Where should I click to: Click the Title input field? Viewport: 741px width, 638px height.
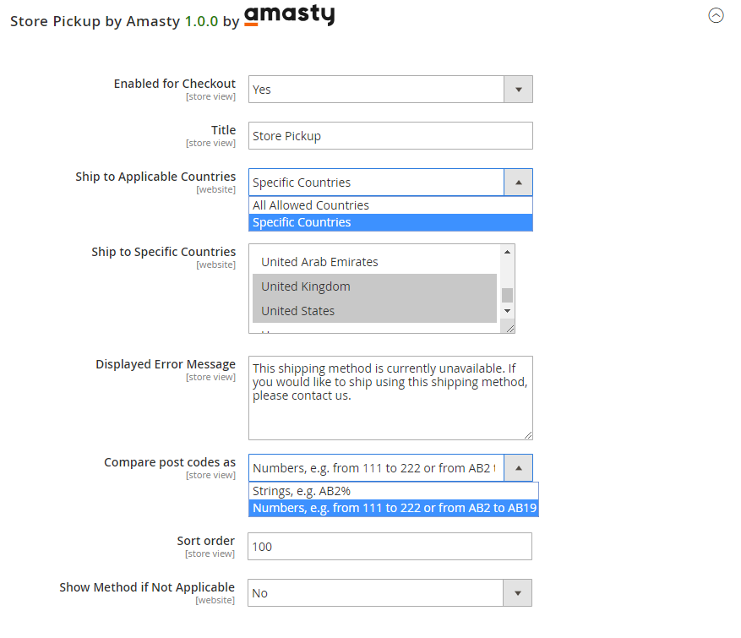click(390, 136)
